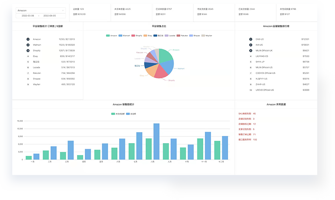Toggle the blue 总金额 bar chart legend
The image size is (335, 200).
pos(131,114)
